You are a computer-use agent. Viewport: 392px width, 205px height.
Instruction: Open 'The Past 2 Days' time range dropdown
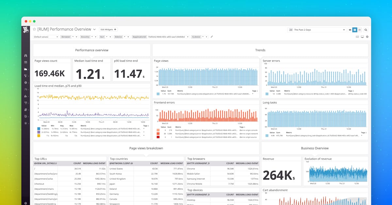[x=317, y=30]
